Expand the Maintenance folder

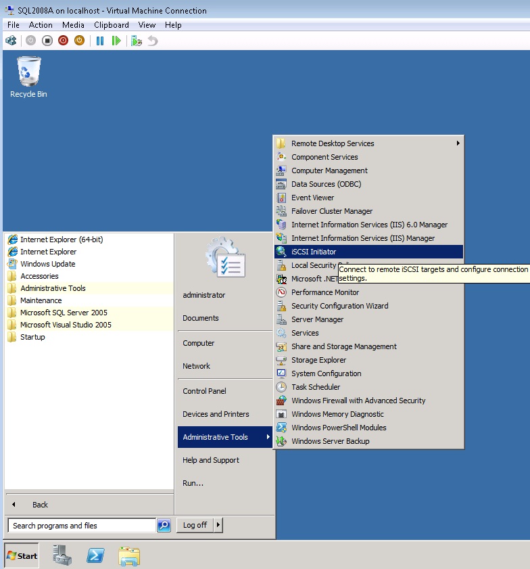tap(90, 300)
